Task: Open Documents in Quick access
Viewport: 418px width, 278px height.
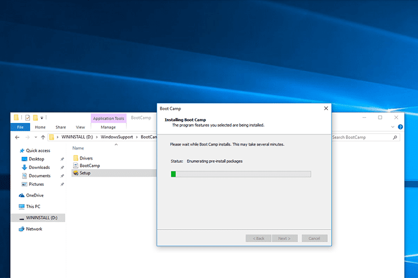Action: point(40,176)
